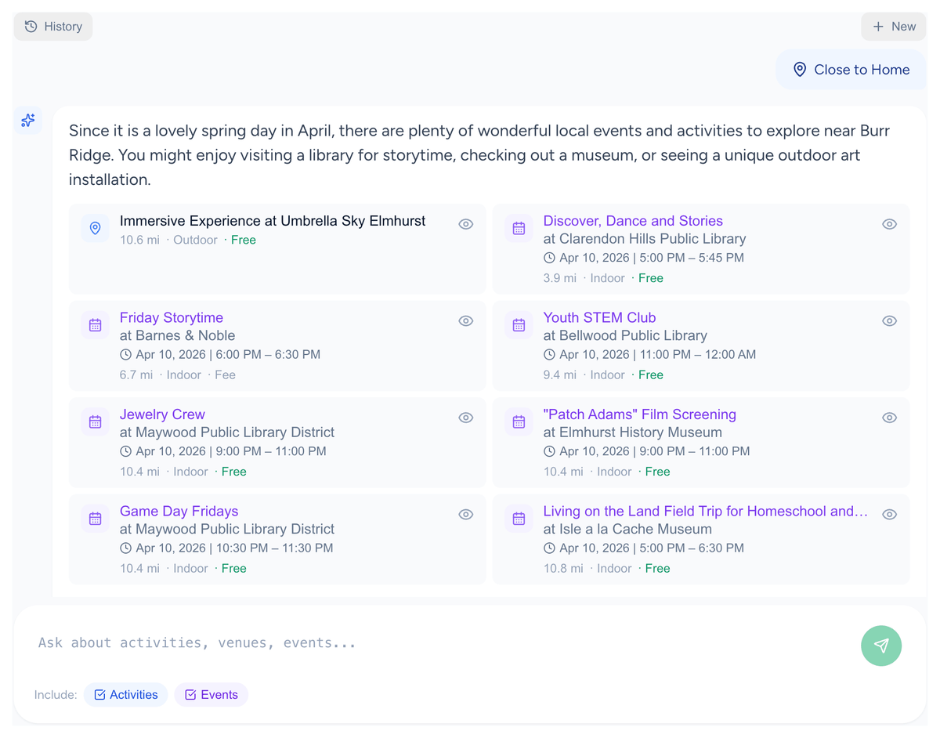Toggle eye icon for Discover, Dance and Stories
The image size is (940, 738).
890,224
